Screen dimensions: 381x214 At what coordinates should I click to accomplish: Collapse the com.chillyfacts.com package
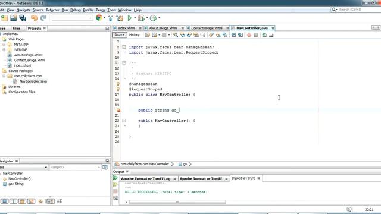[x=4, y=76]
